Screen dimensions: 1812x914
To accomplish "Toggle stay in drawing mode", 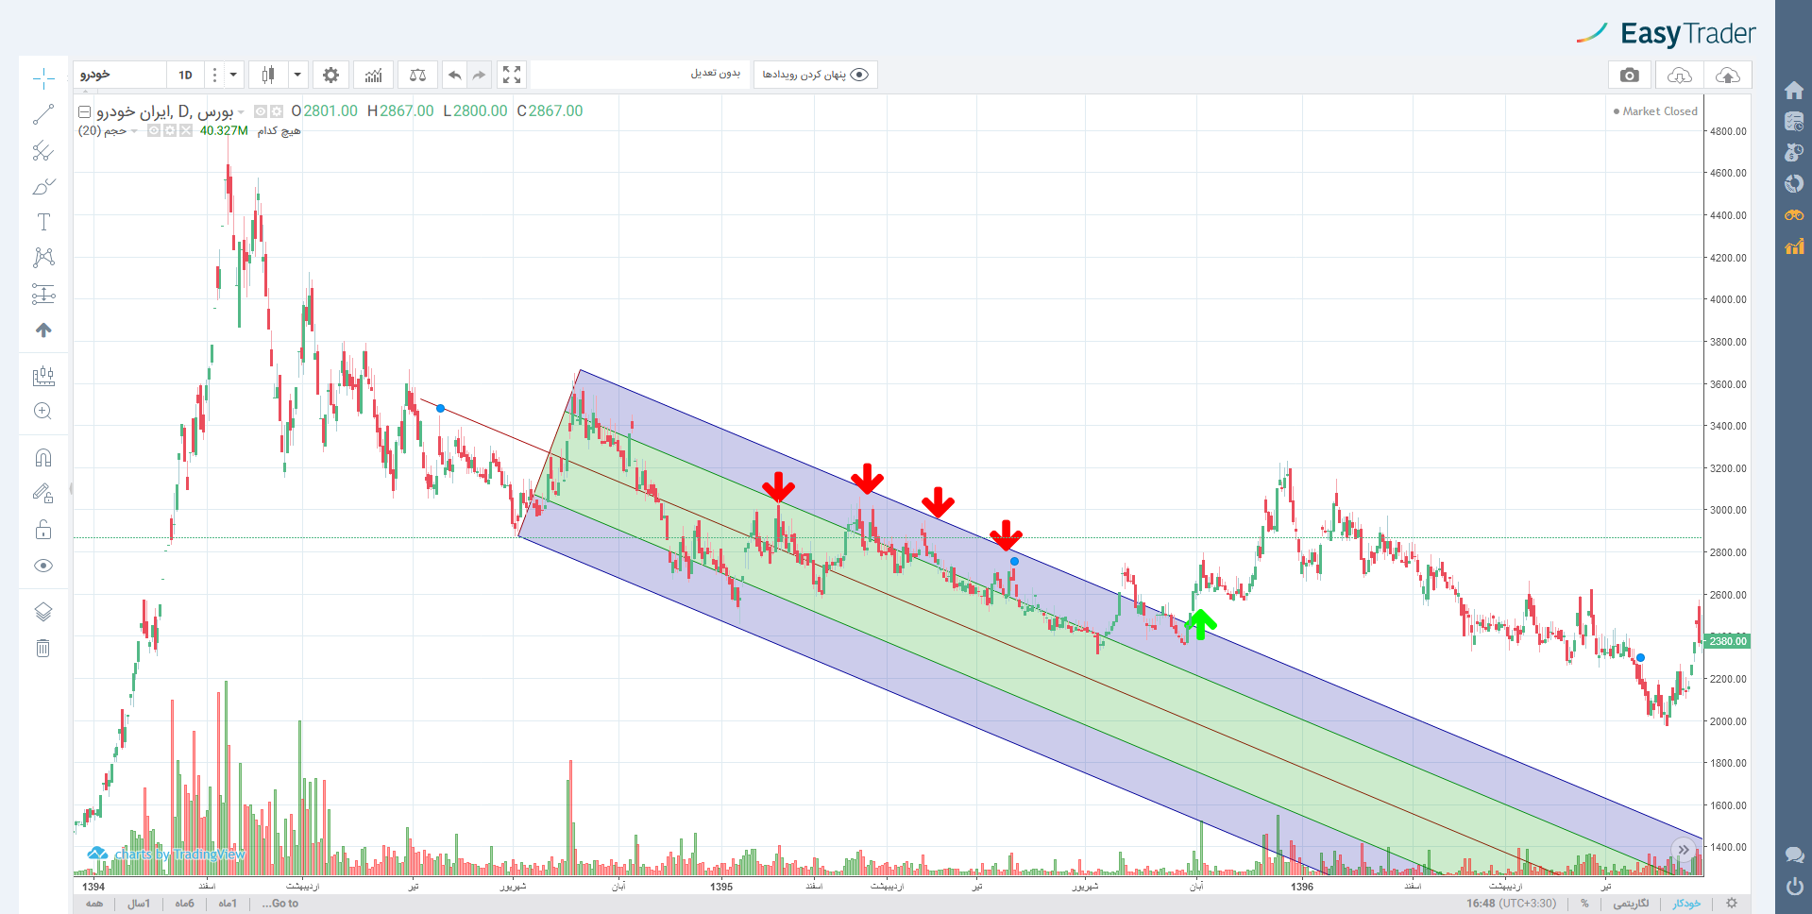I will [43, 493].
